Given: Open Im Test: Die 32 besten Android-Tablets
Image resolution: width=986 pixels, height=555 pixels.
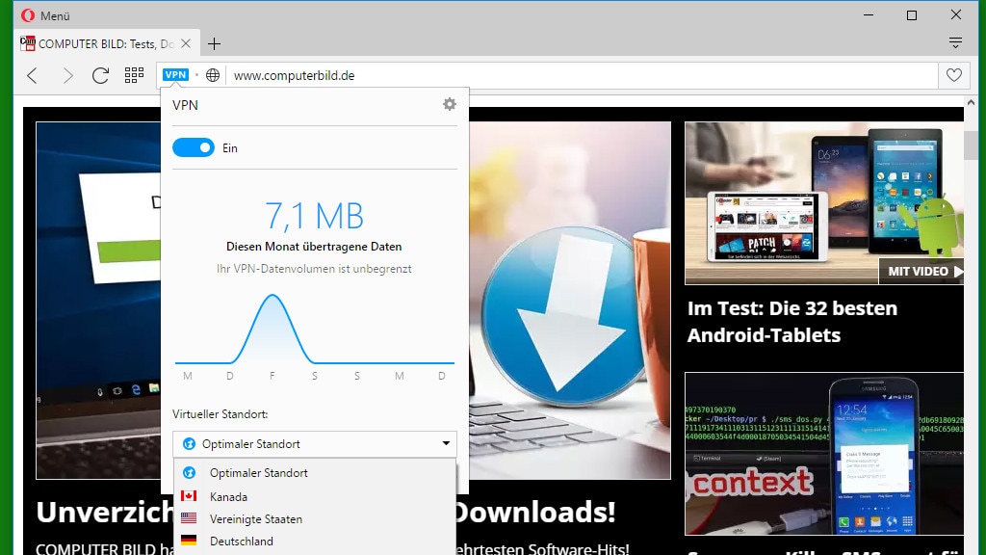Looking at the screenshot, I should (792, 322).
